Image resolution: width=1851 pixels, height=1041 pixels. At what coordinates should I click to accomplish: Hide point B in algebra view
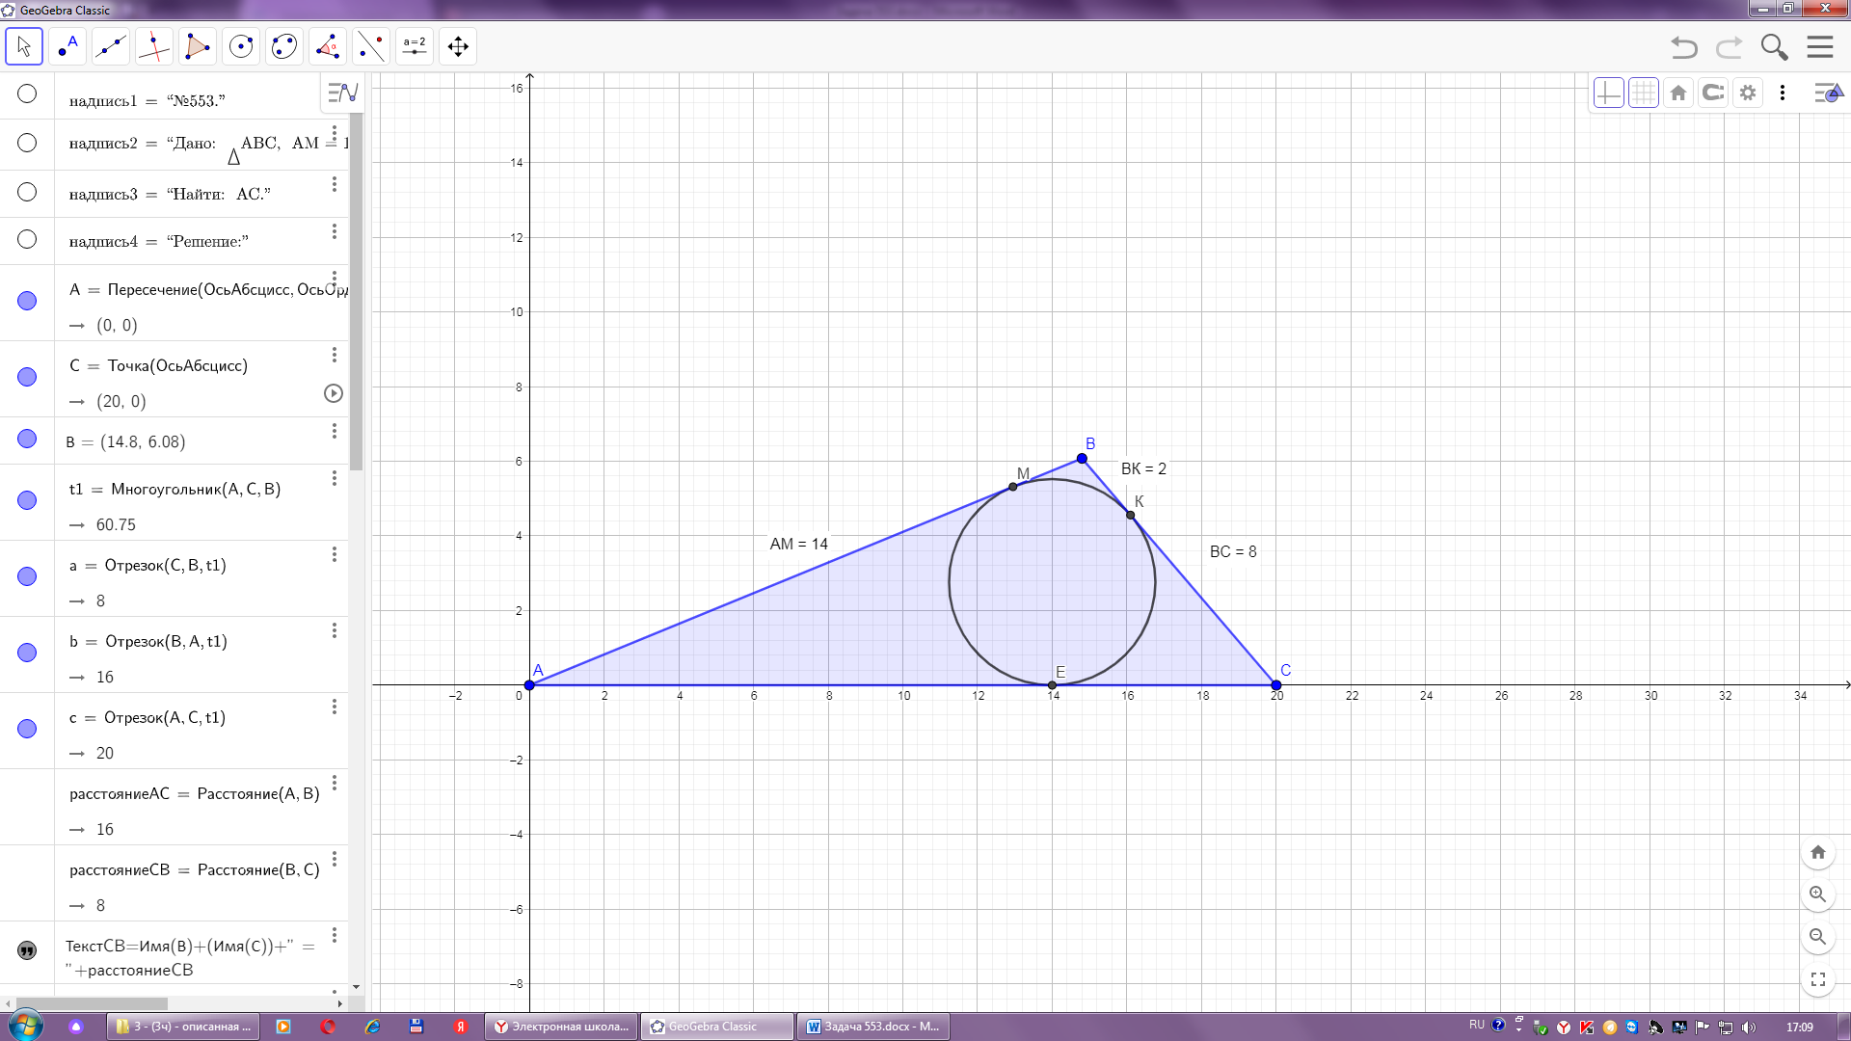coord(27,439)
